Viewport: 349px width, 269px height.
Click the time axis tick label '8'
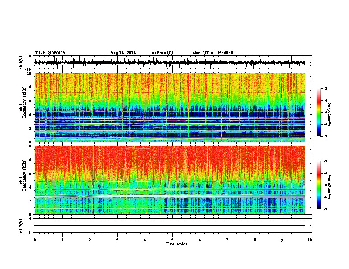pos(255,240)
